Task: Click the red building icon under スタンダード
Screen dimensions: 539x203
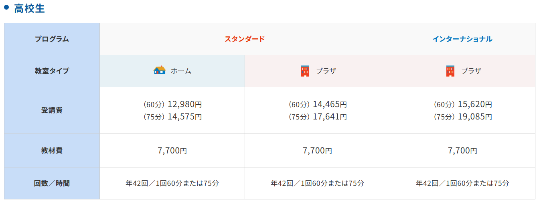Action: tap(305, 71)
